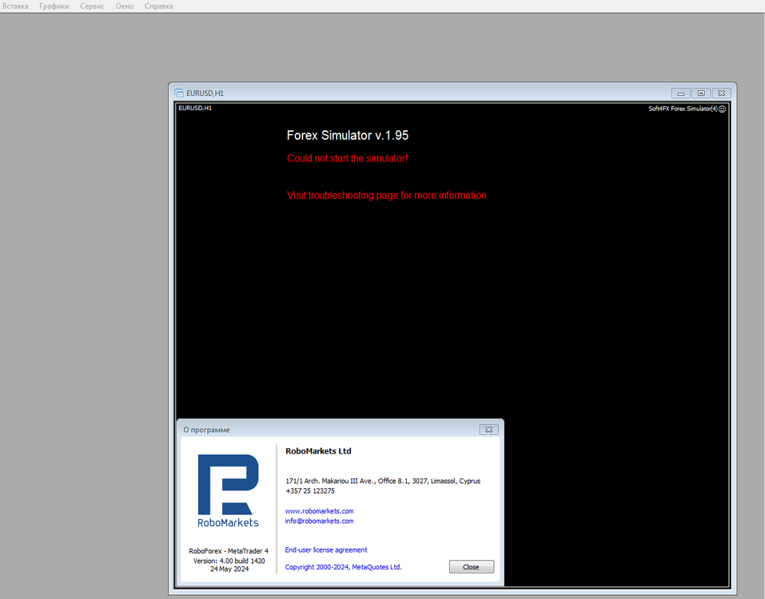Open the Графики menu

(54, 6)
